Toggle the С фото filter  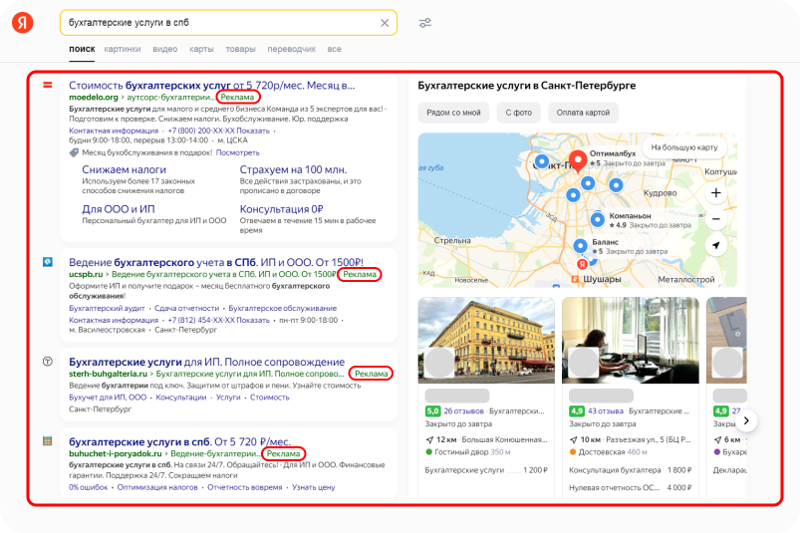(x=518, y=113)
